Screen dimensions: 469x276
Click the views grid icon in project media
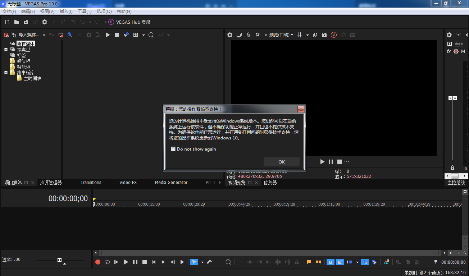click(x=136, y=35)
